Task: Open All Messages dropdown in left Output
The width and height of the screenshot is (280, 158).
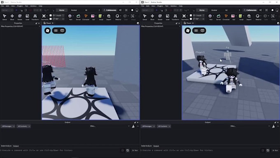Action: tap(8, 126)
